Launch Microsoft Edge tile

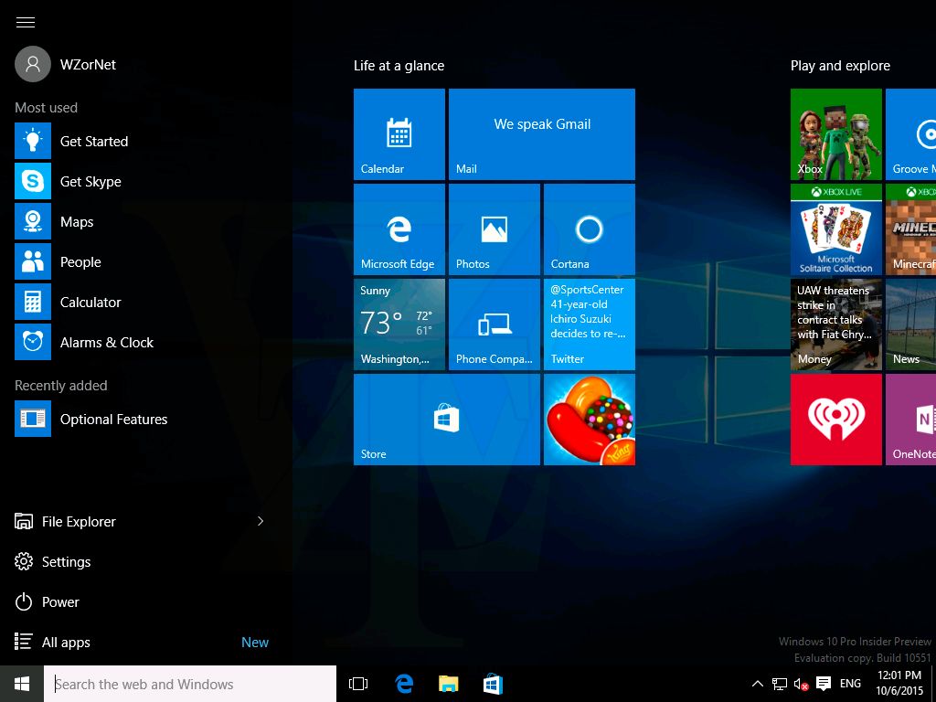click(x=399, y=229)
